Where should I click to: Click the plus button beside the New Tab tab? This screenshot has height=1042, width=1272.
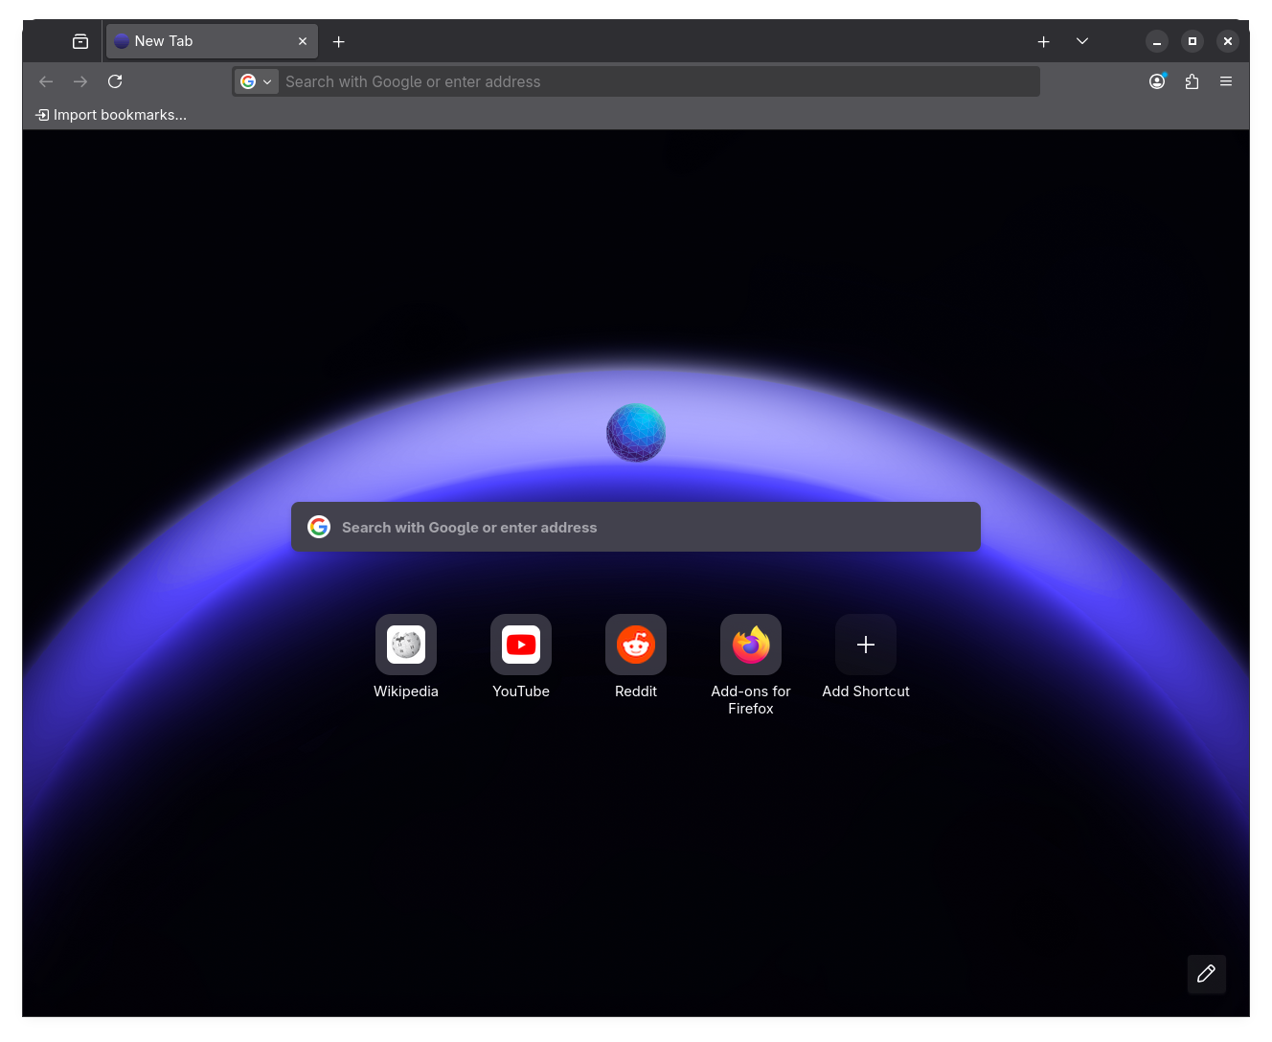coord(338,41)
